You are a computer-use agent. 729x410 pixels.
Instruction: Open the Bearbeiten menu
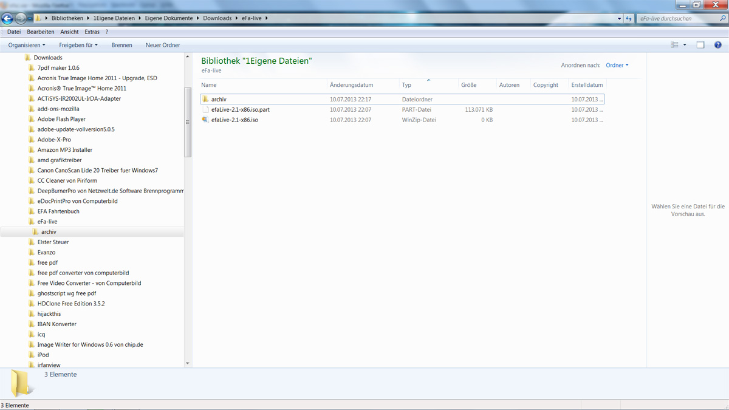[40, 32]
